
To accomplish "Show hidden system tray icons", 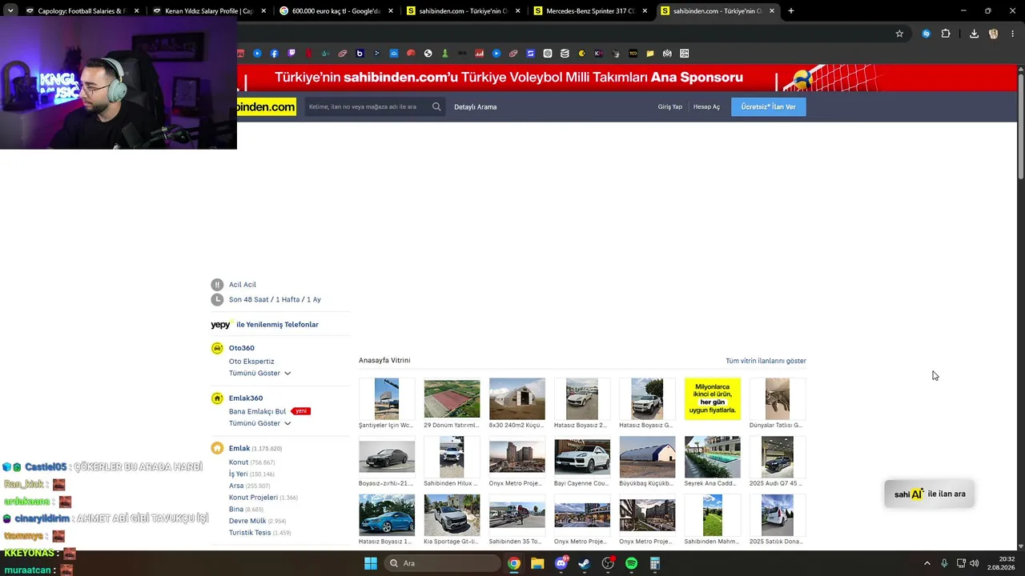I will [927, 563].
